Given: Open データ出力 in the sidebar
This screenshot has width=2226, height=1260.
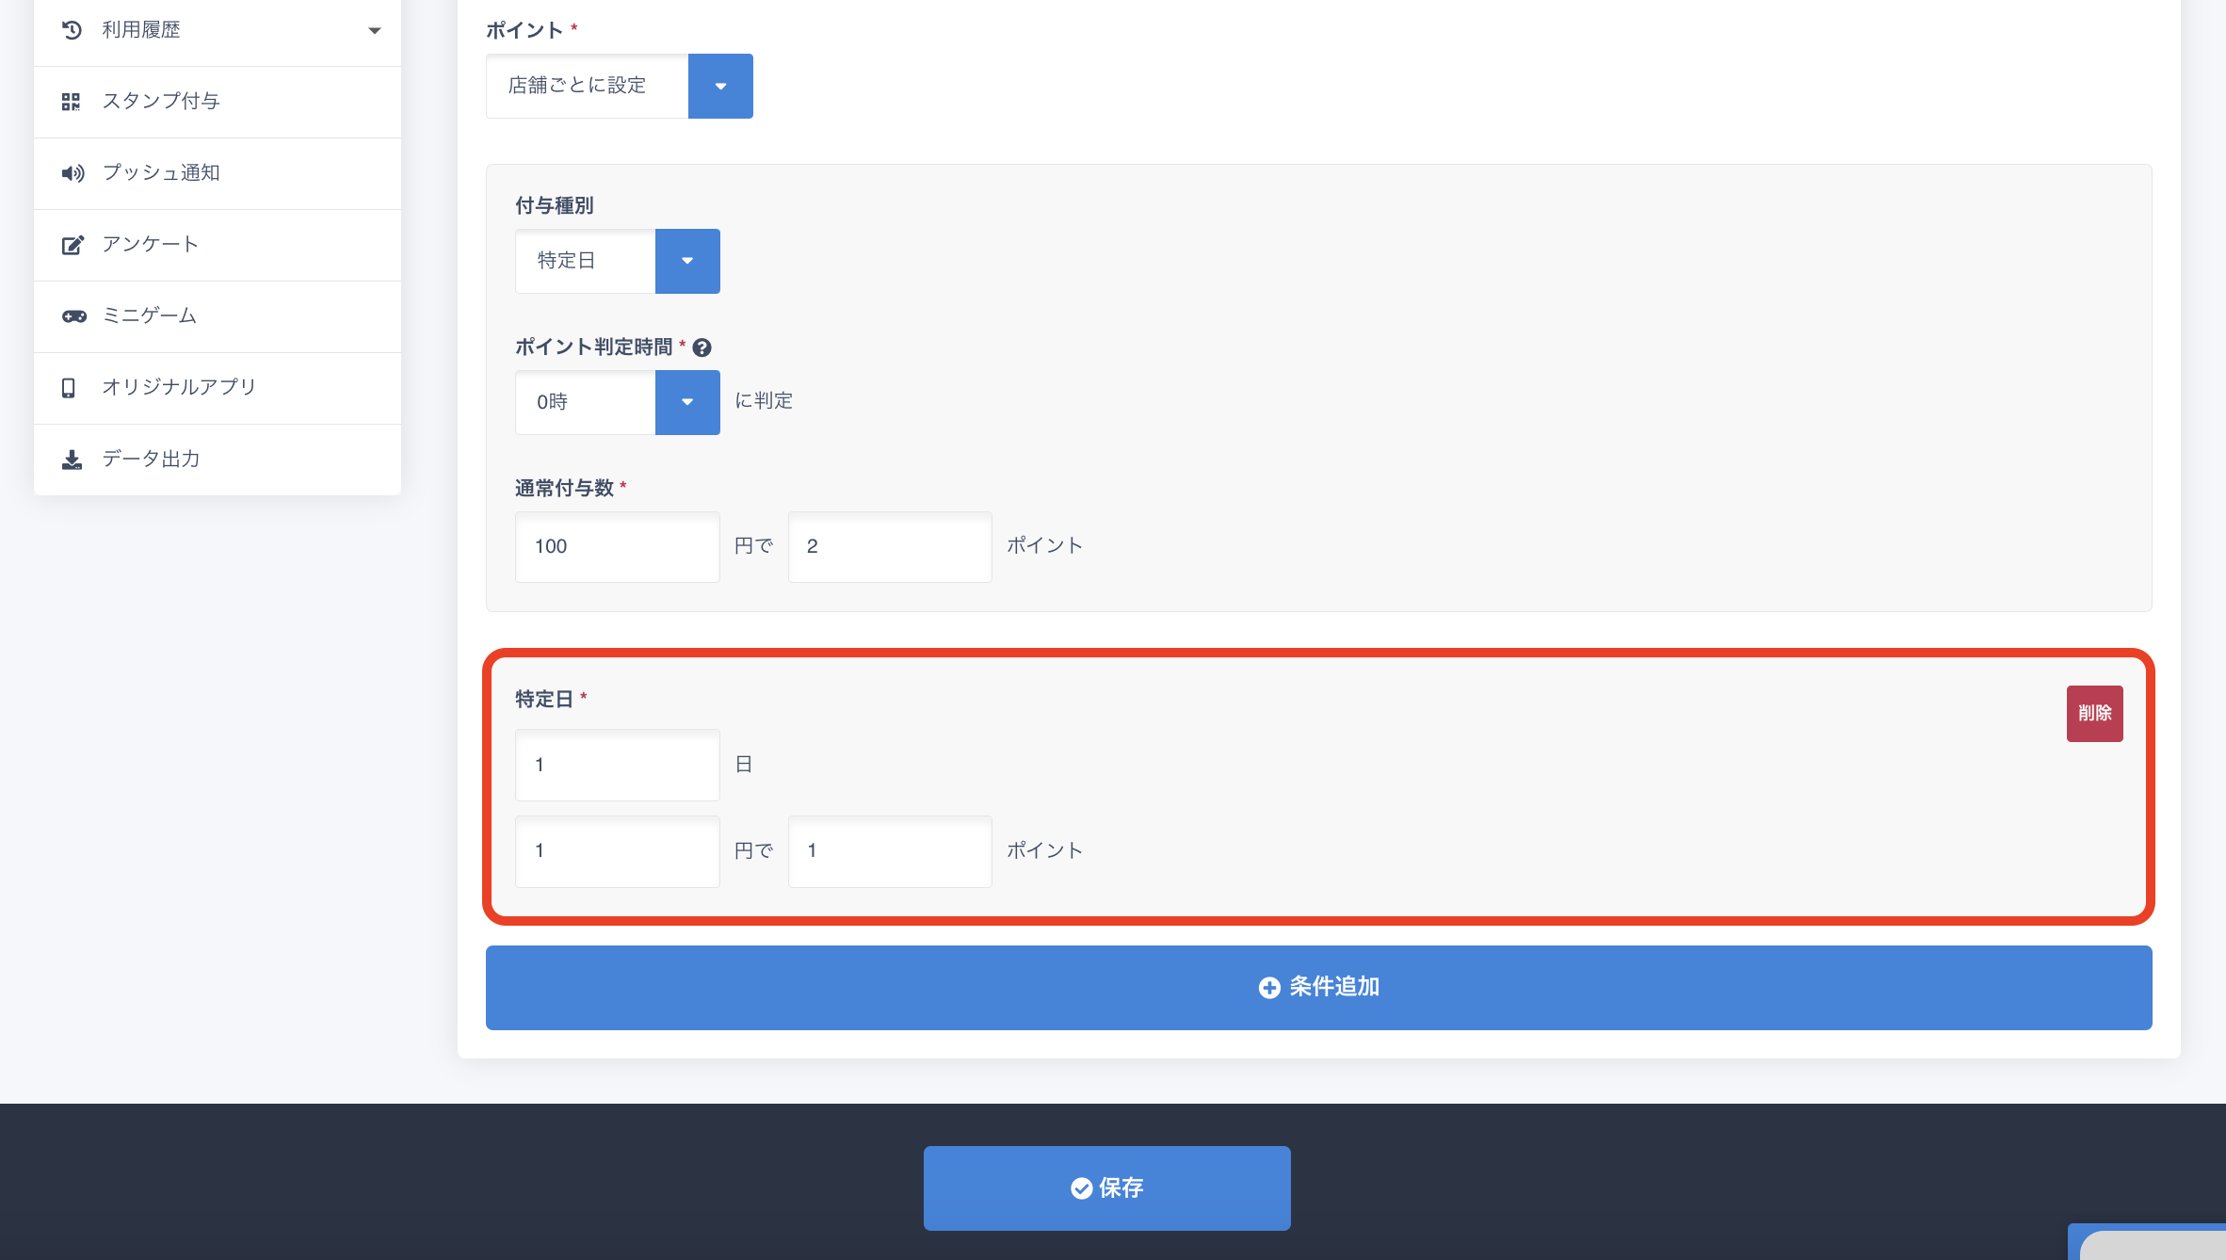Looking at the screenshot, I should (x=151, y=460).
